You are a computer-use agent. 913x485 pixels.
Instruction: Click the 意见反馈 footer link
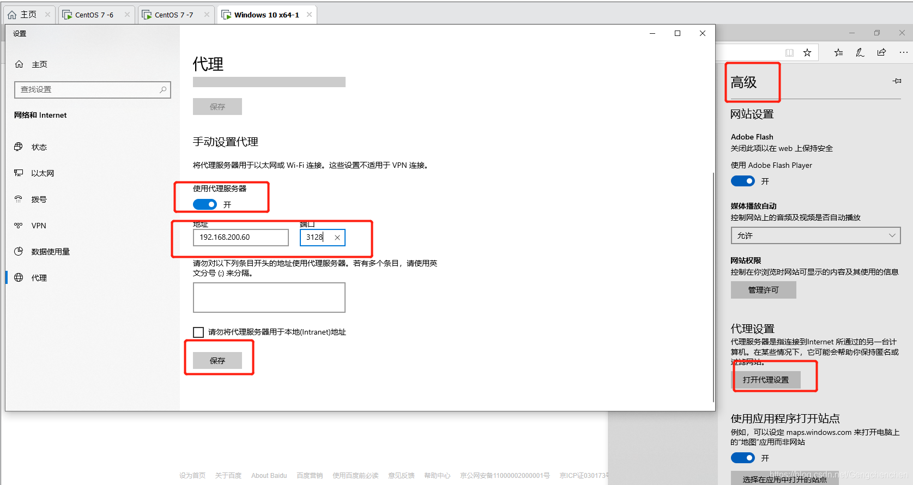[x=401, y=476]
